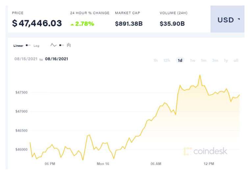Select the 12h time range
The width and height of the screenshot is (250, 186).
point(167,60)
